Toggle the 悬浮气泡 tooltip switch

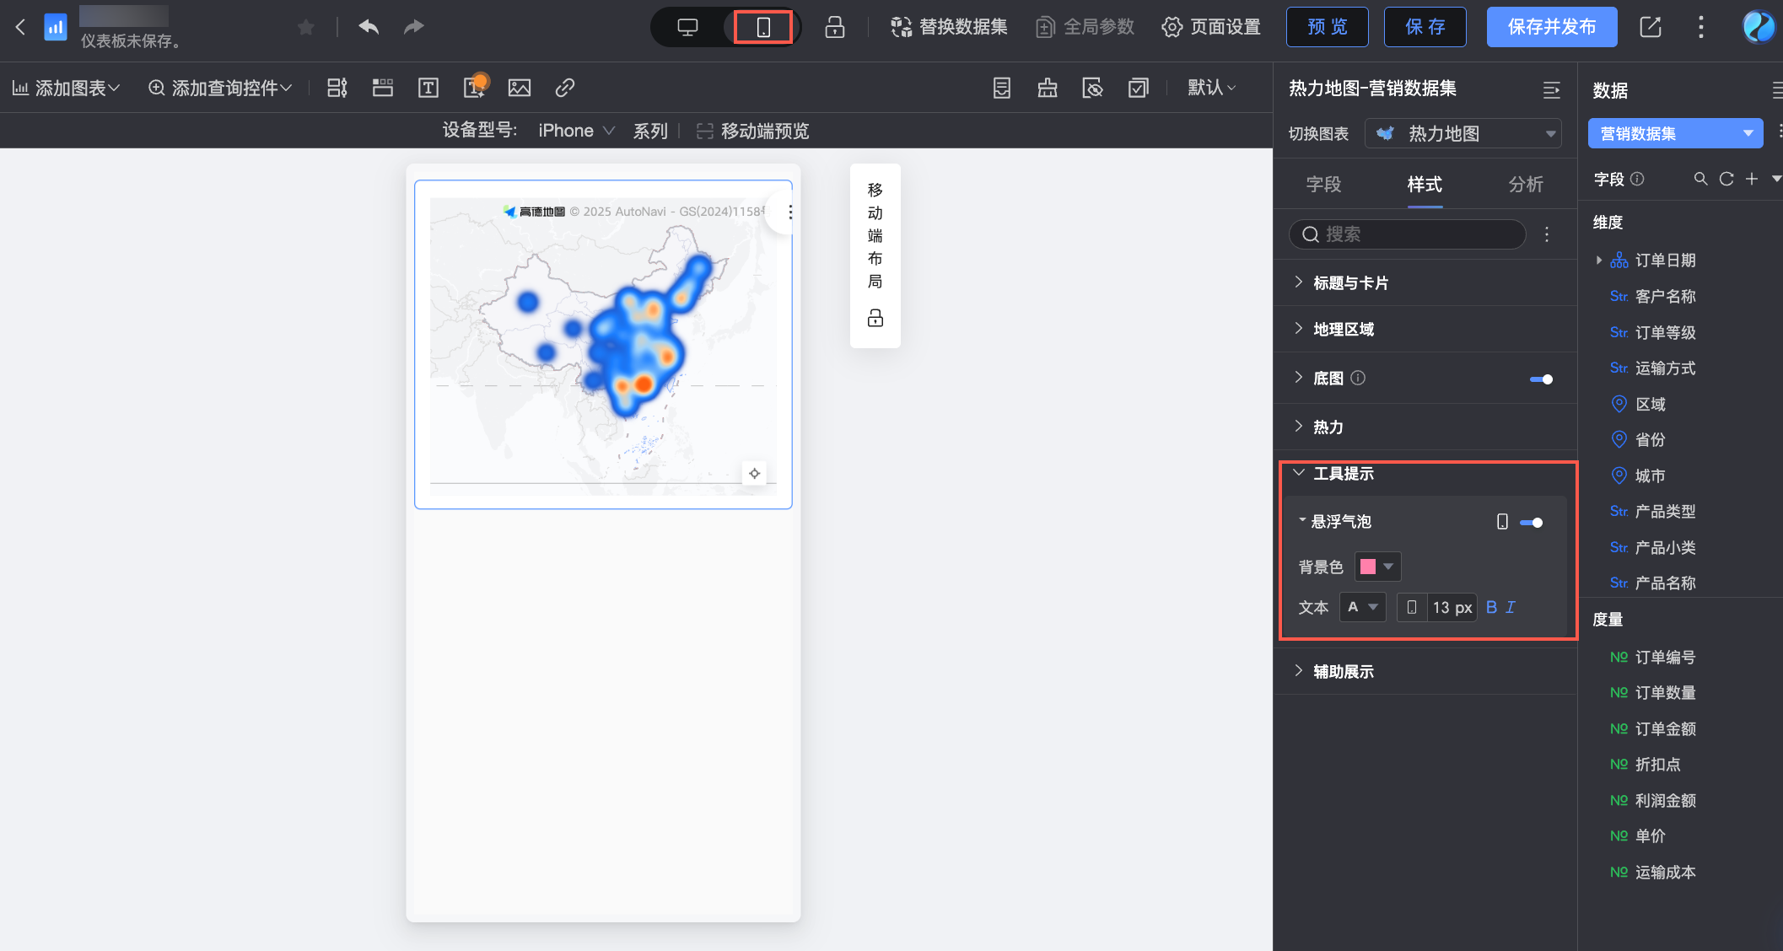click(x=1531, y=523)
